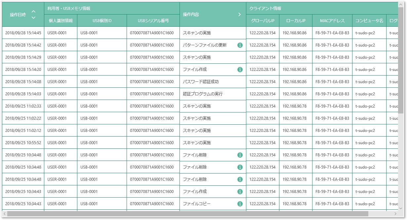Click the 個人識別情報 column header
407x220 pixels.
pyautogui.click(x=61, y=21)
